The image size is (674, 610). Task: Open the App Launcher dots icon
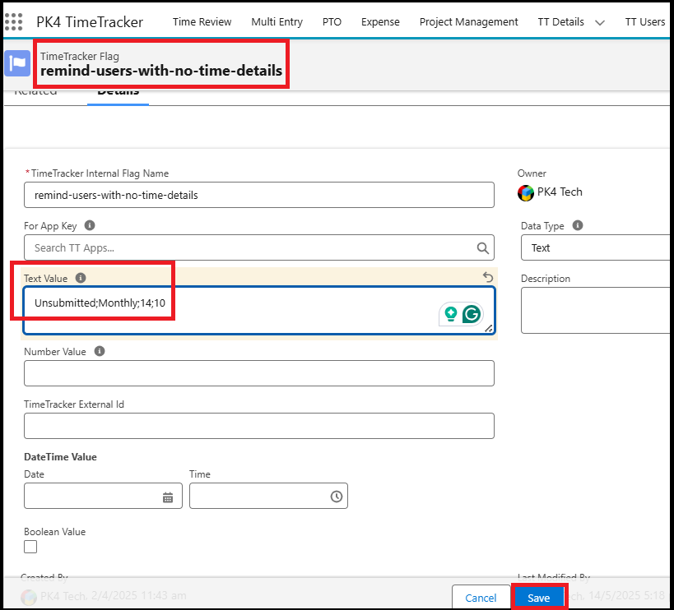click(x=14, y=22)
